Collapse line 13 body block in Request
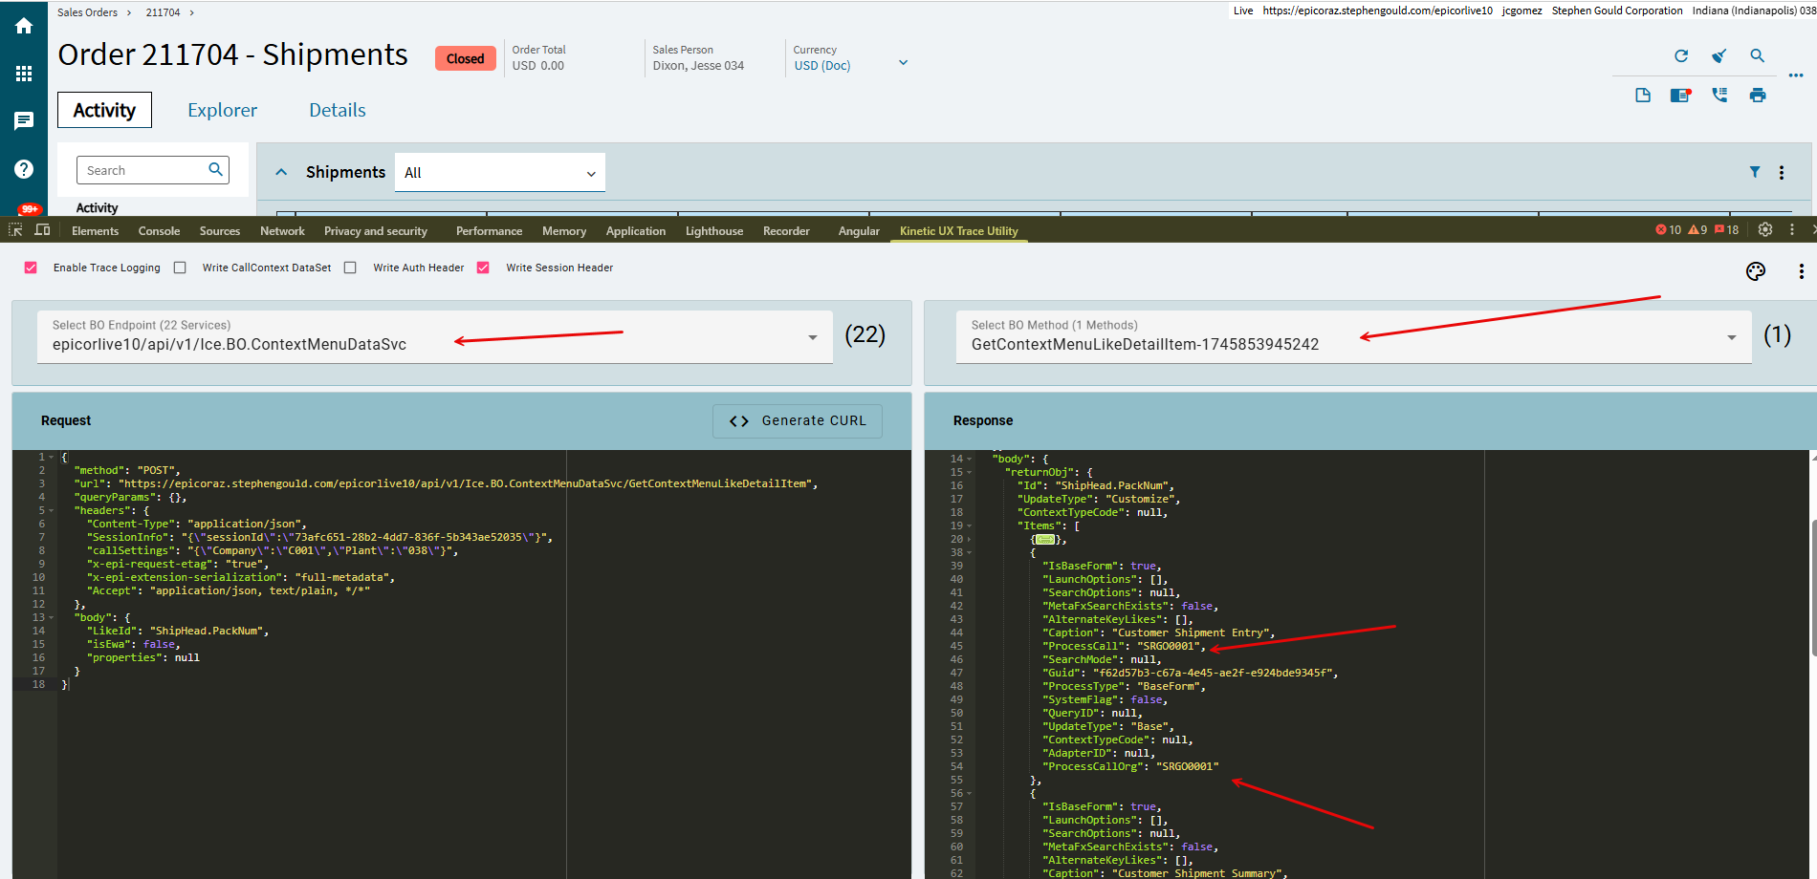Viewport: 1817px width, 879px height. point(51,618)
